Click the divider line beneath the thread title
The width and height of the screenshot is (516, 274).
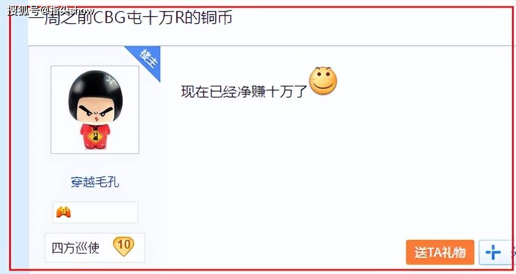tap(269, 46)
